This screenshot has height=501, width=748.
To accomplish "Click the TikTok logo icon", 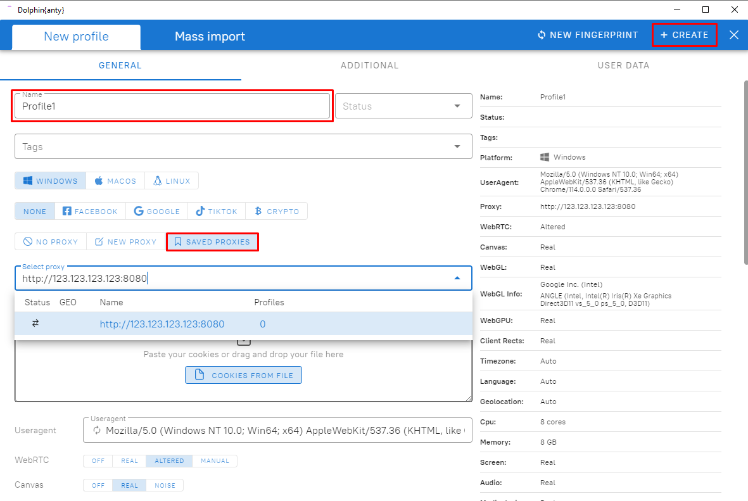I will [x=200, y=211].
